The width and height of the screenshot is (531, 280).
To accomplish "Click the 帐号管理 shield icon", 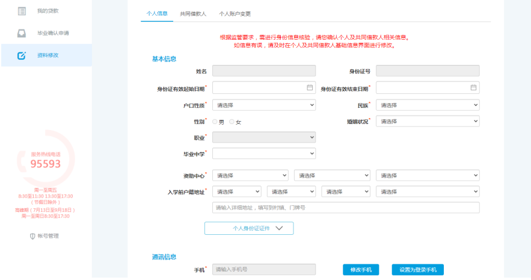I will pyautogui.click(x=32, y=236).
